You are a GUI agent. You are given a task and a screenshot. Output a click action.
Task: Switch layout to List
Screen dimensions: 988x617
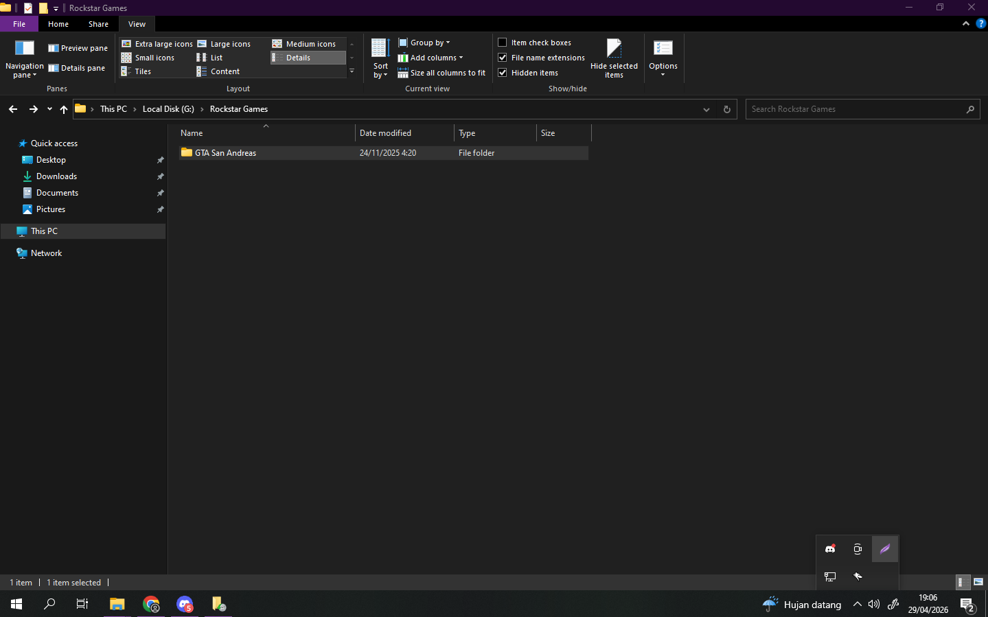coord(209,58)
